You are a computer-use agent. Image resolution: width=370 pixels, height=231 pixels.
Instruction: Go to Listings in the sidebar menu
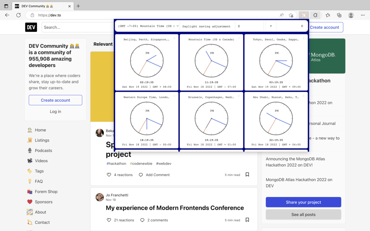(x=42, y=140)
